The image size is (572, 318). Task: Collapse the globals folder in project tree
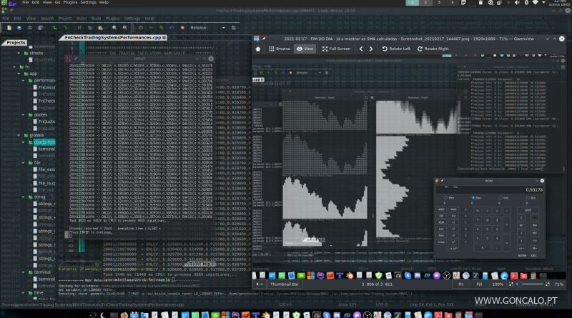point(20,134)
